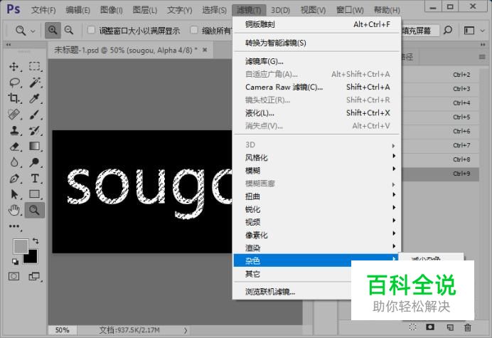
Task: Expand the 像素化 submenu
Action: point(316,235)
